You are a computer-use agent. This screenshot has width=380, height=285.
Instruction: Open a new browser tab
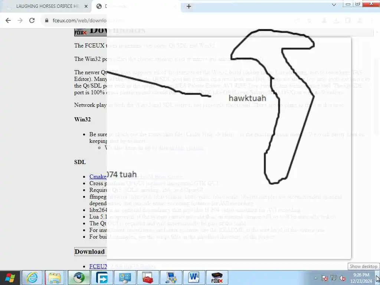tap(189, 6)
